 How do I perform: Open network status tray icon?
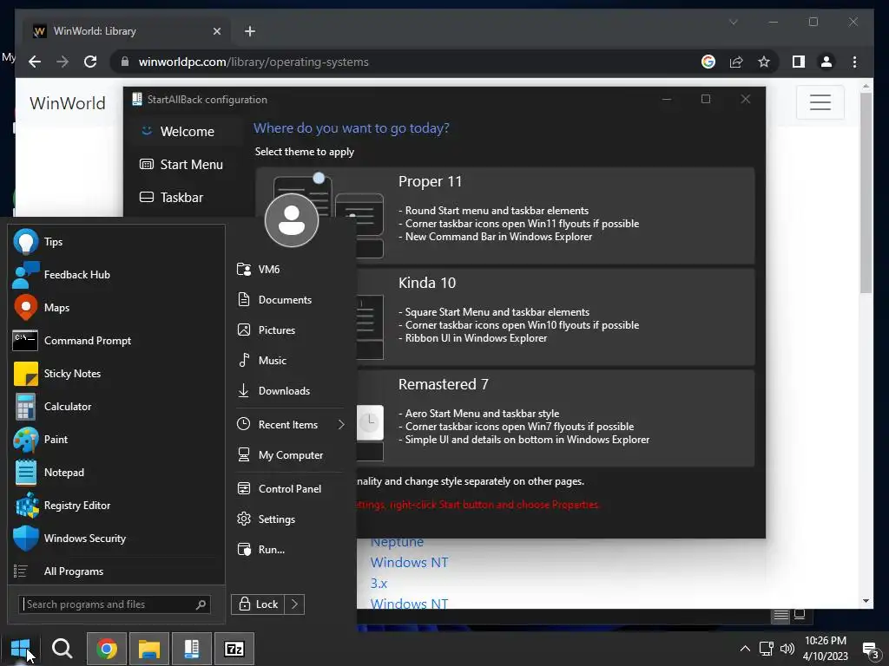click(x=766, y=649)
